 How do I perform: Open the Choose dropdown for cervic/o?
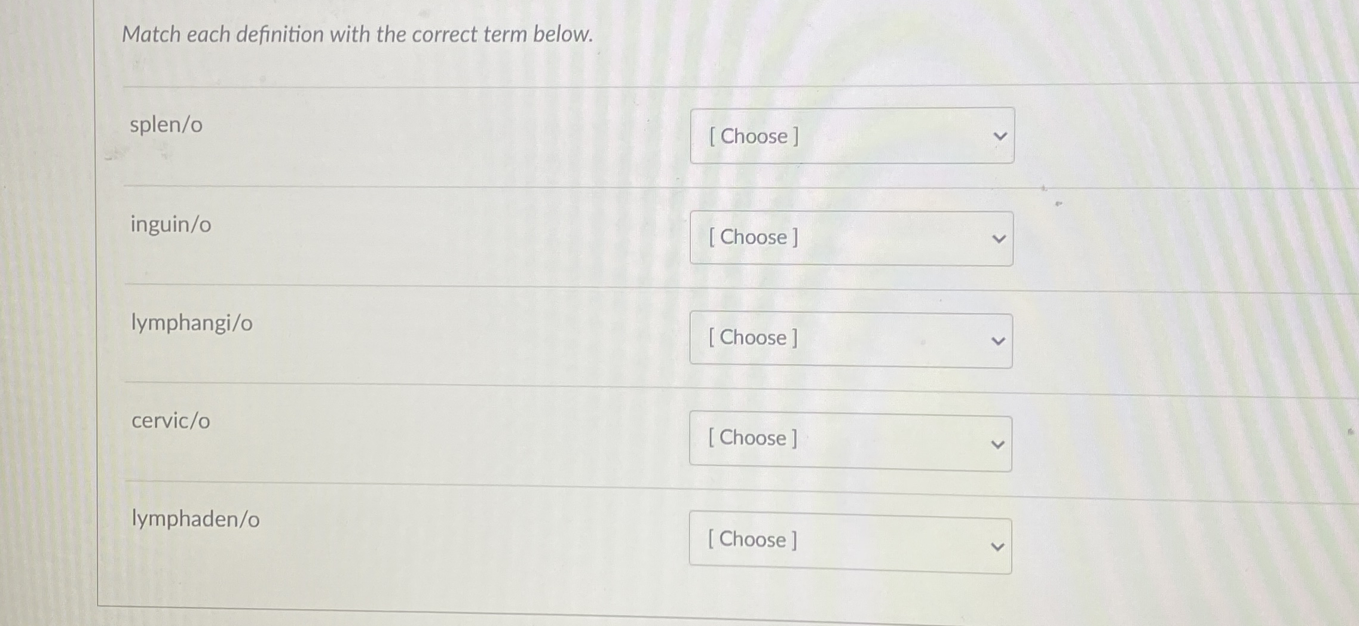(851, 439)
